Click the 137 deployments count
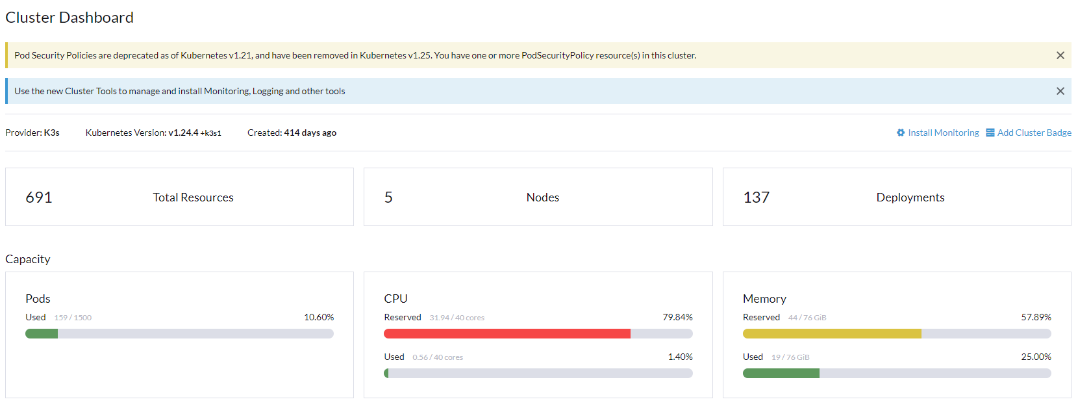 [757, 198]
